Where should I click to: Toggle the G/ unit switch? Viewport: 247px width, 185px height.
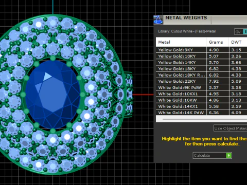241,32
